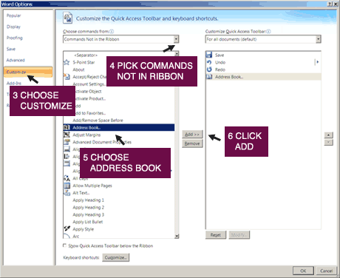Open the Advanced options category
This screenshot has width=340, height=278.
coord(16,60)
